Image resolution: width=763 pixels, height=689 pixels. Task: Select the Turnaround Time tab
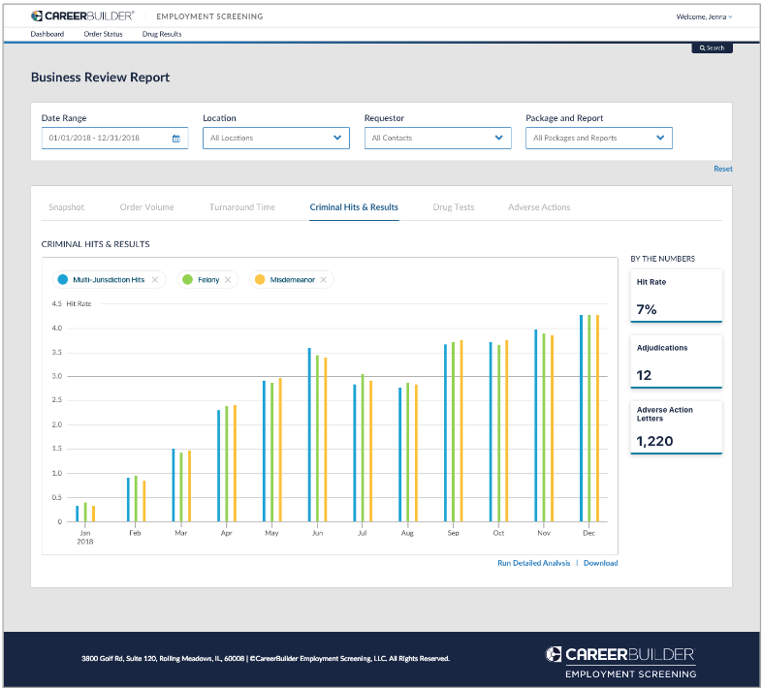242,207
